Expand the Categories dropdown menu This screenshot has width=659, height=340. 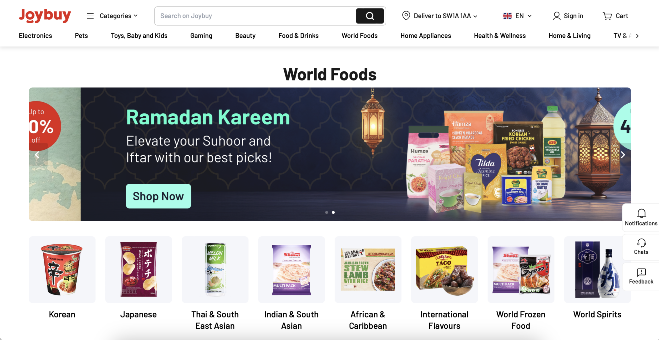coord(112,16)
